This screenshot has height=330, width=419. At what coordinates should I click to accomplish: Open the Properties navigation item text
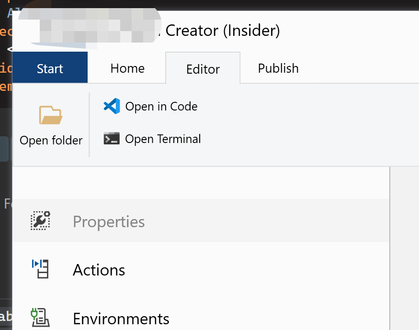point(109,222)
